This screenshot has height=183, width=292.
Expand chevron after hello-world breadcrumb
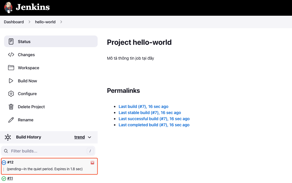click(61, 22)
